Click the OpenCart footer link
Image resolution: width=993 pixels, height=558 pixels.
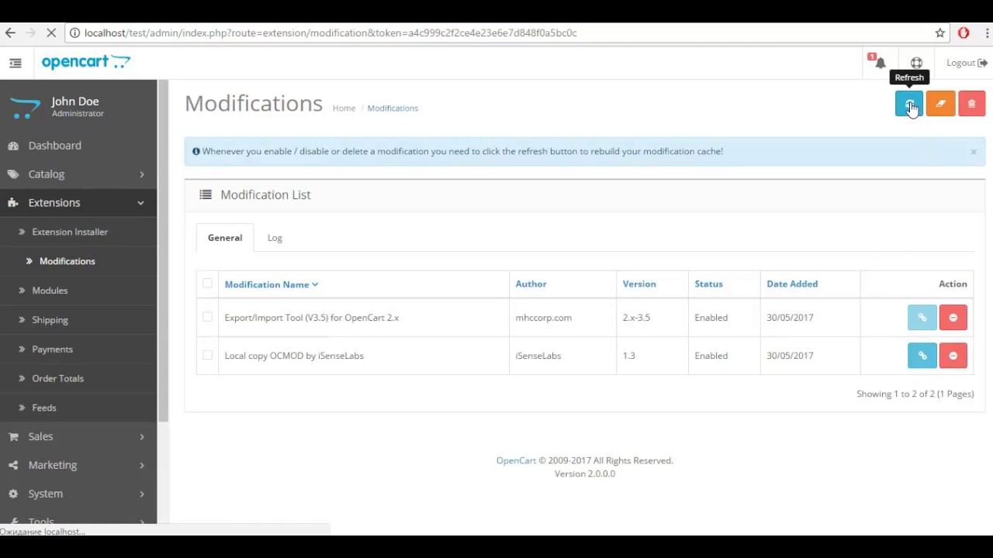coord(516,460)
